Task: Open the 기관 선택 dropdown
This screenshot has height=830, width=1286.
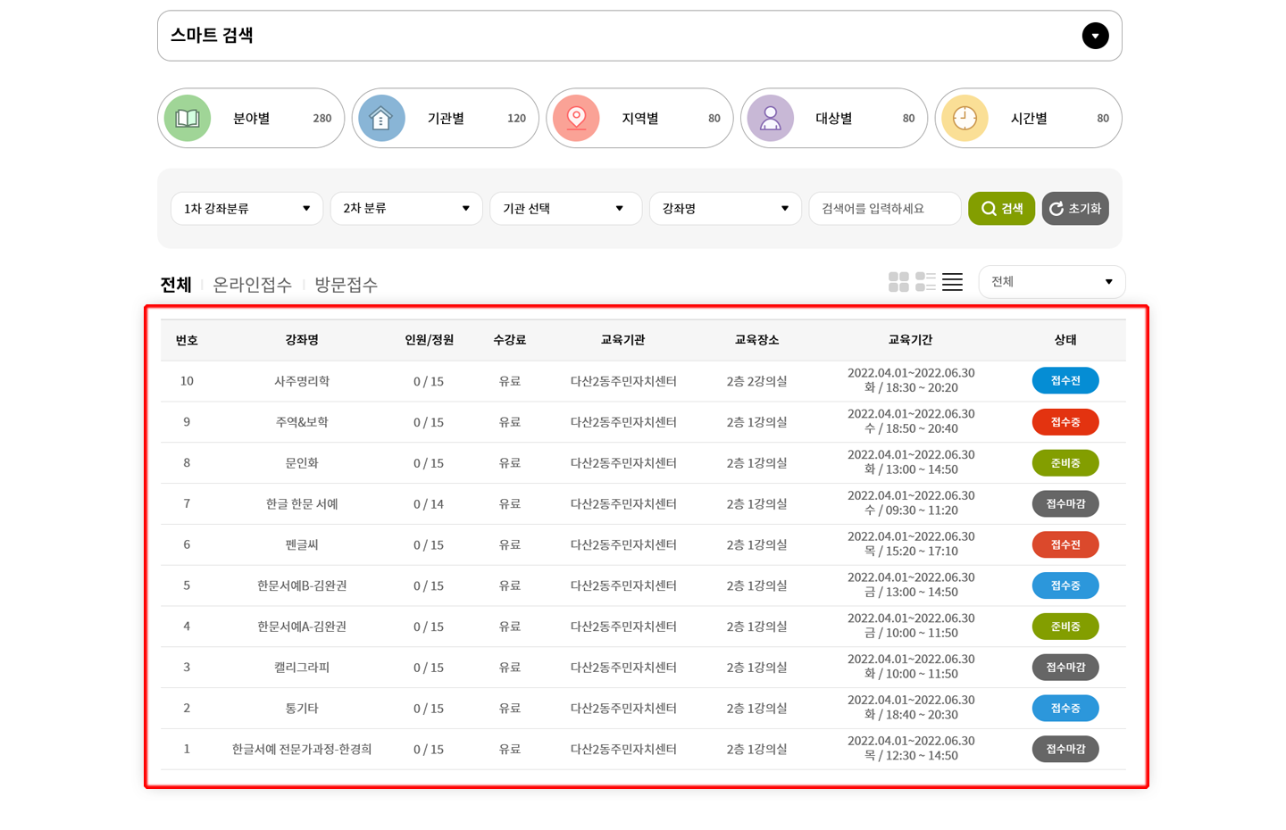Action: pos(565,209)
